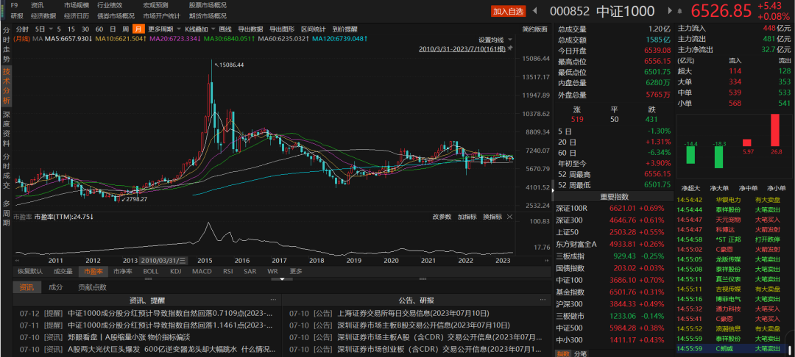Open the 成分 tab
795x357 pixels.
(x=56, y=287)
